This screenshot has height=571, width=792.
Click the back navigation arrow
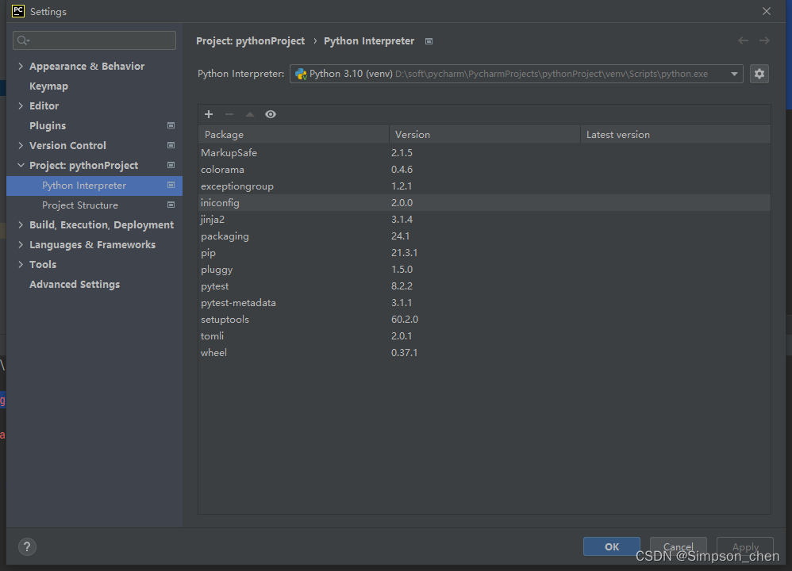point(743,40)
